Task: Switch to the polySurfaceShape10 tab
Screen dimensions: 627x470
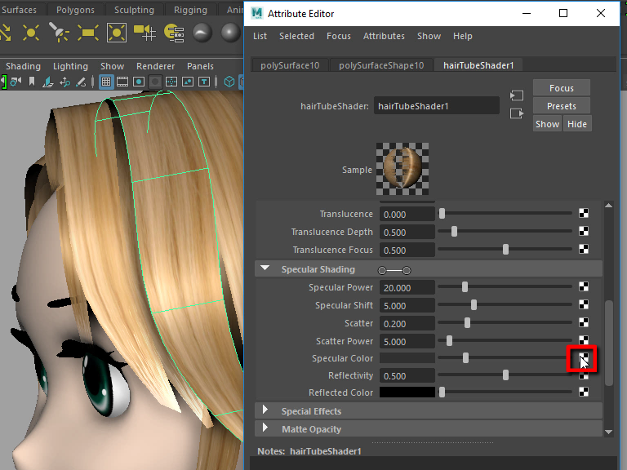Action: pos(381,65)
